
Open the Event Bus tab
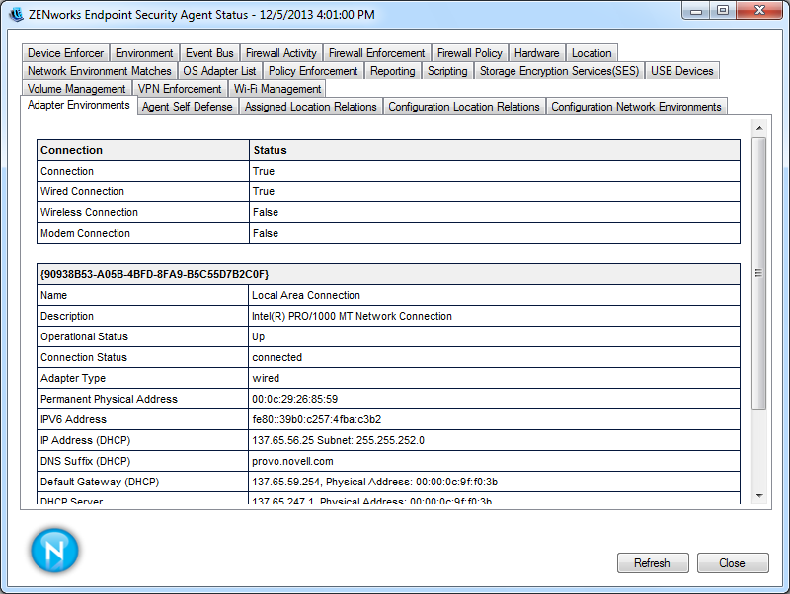pos(209,53)
